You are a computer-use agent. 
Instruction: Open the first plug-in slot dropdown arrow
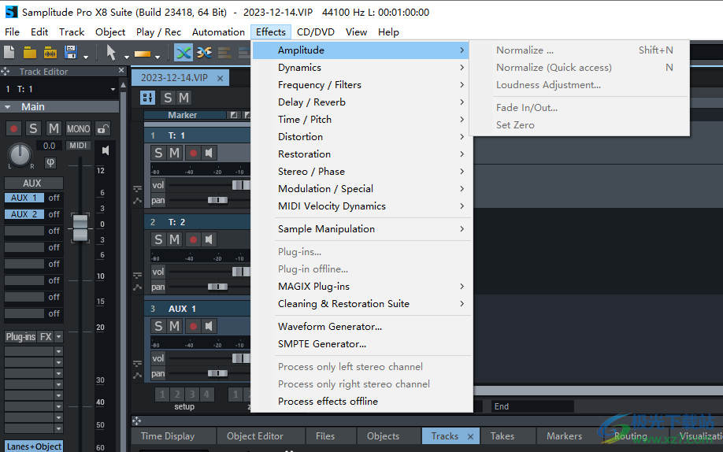coord(58,351)
